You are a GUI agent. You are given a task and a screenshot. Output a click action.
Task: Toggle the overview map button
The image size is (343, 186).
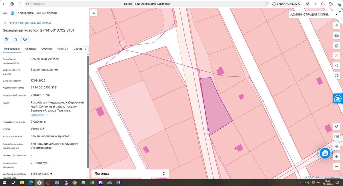coord(336,137)
